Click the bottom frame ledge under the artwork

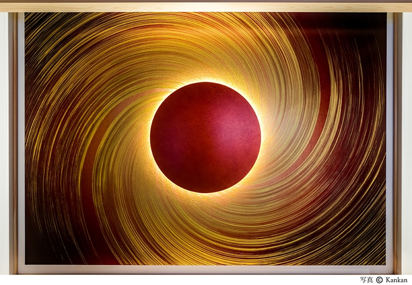pyautogui.click(x=206, y=270)
